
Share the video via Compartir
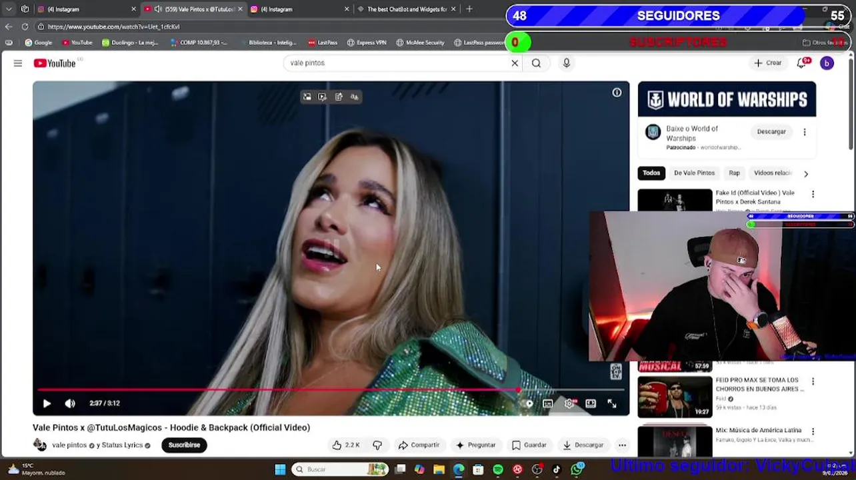[x=419, y=445]
